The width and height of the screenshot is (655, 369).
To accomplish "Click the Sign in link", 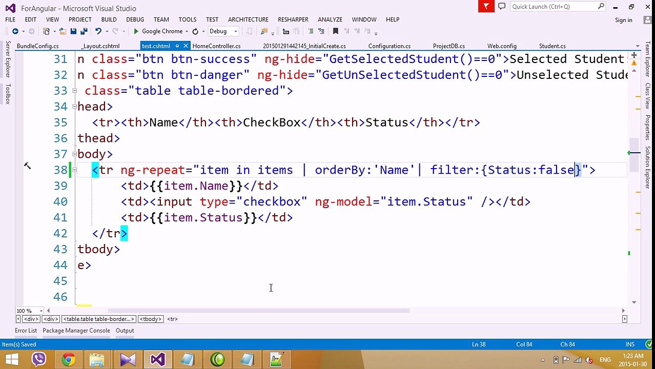I will pyautogui.click(x=623, y=20).
